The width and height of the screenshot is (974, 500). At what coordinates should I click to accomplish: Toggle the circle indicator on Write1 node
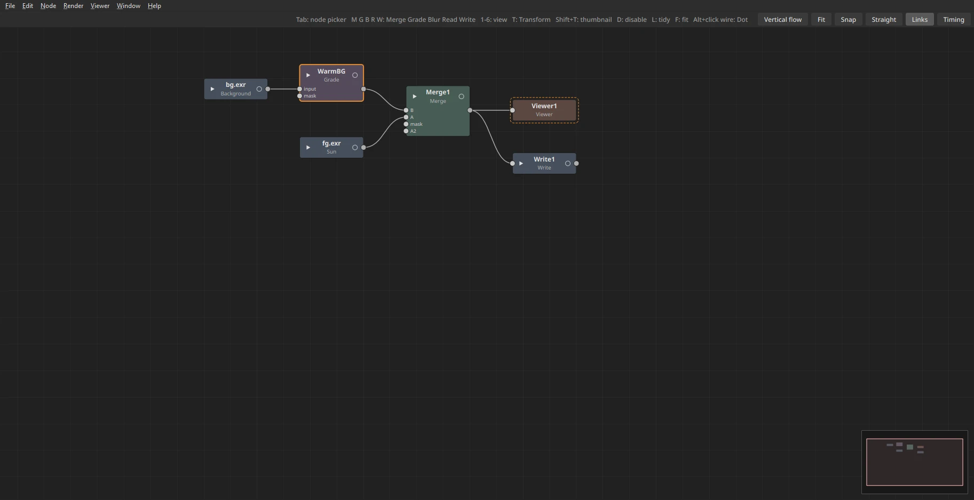[x=568, y=164]
